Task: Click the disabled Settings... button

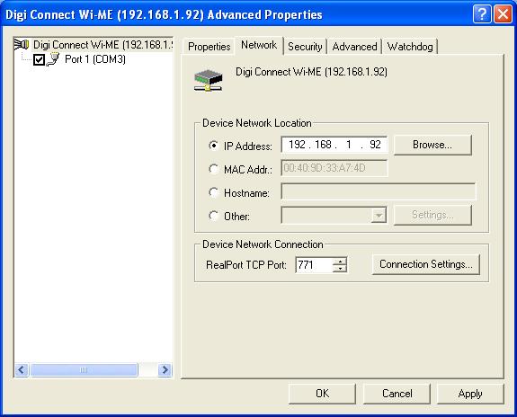Action: click(x=432, y=215)
